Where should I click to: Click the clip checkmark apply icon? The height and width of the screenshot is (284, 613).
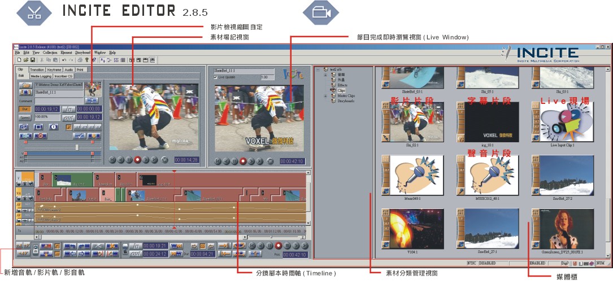coord(79,136)
